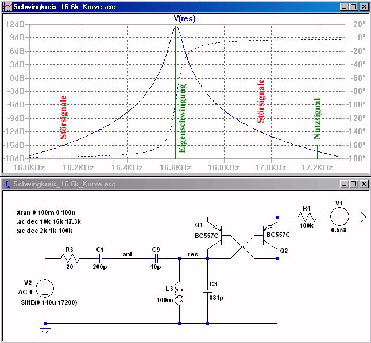Click the '200p' value of C1

[x=99, y=267]
